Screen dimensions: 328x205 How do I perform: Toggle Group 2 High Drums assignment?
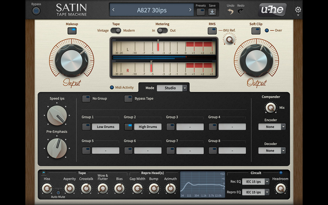click(x=128, y=127)
